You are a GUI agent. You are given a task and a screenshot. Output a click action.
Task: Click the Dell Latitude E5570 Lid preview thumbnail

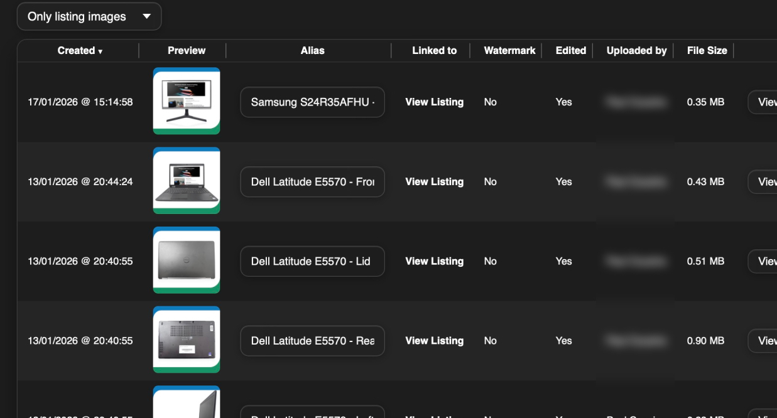pos(186,260)
